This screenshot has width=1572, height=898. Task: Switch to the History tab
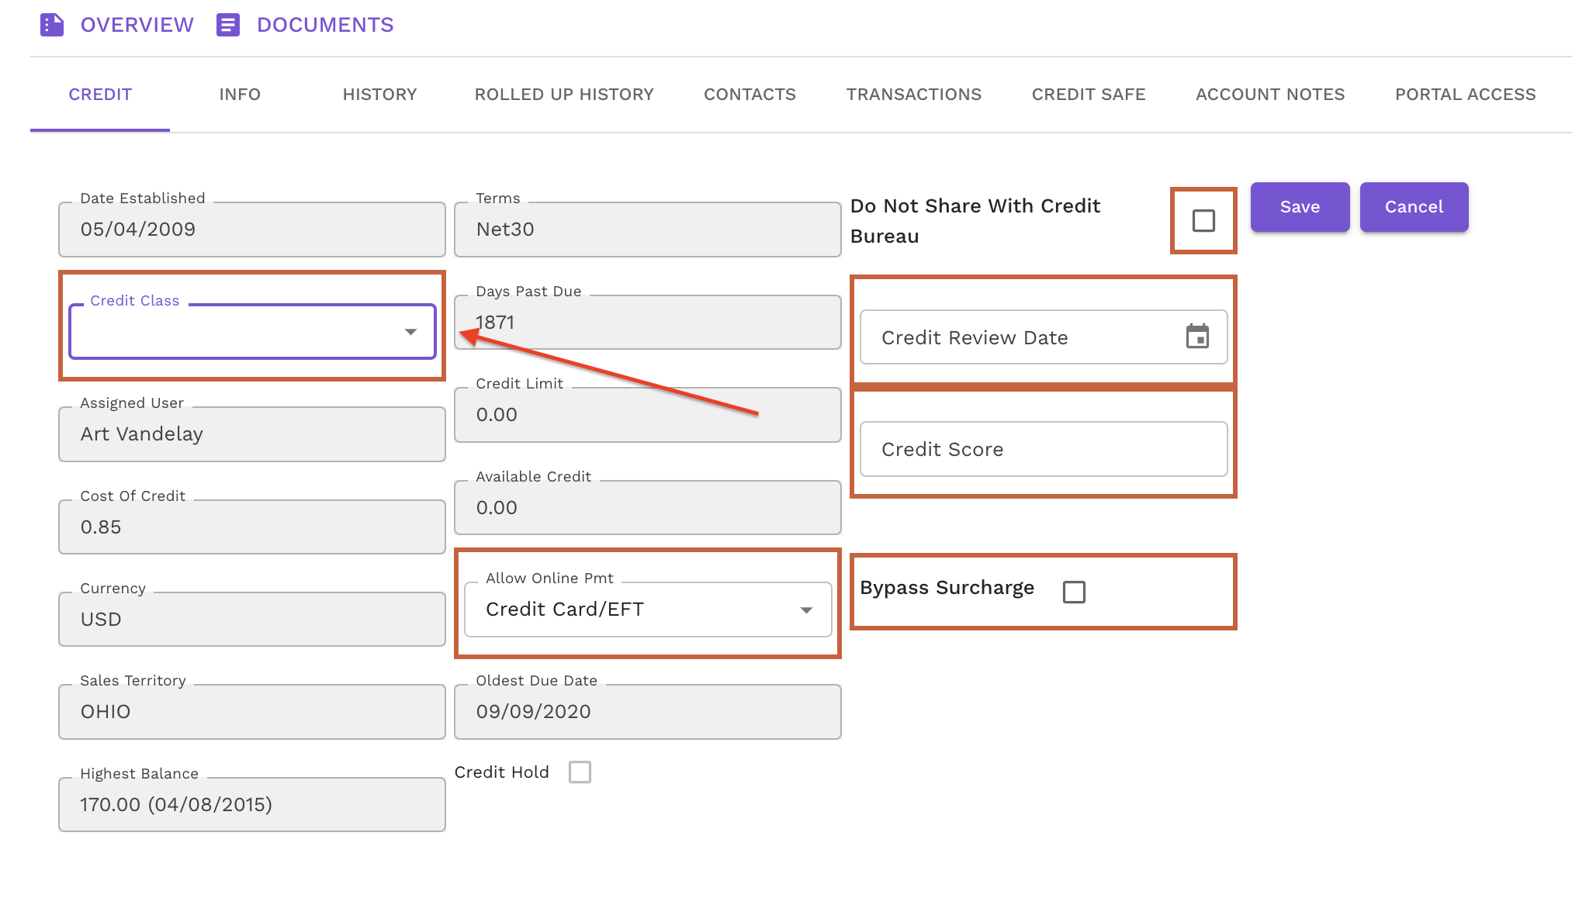[379, 95]
